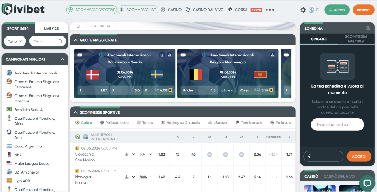Viewport: 377px width, 192px height.
Task: Select odds 1.87 for Danimarca win
Action: 93,90
